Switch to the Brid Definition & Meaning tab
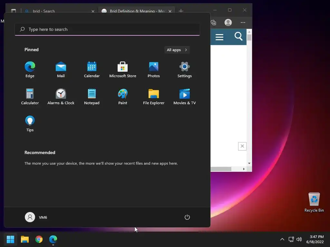330x247 pixels. (137, 11)
